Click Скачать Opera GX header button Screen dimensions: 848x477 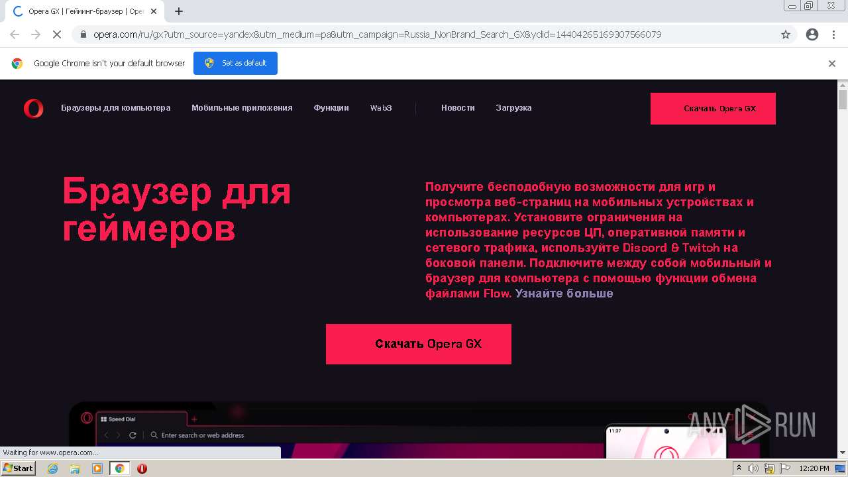click(713, 109)
